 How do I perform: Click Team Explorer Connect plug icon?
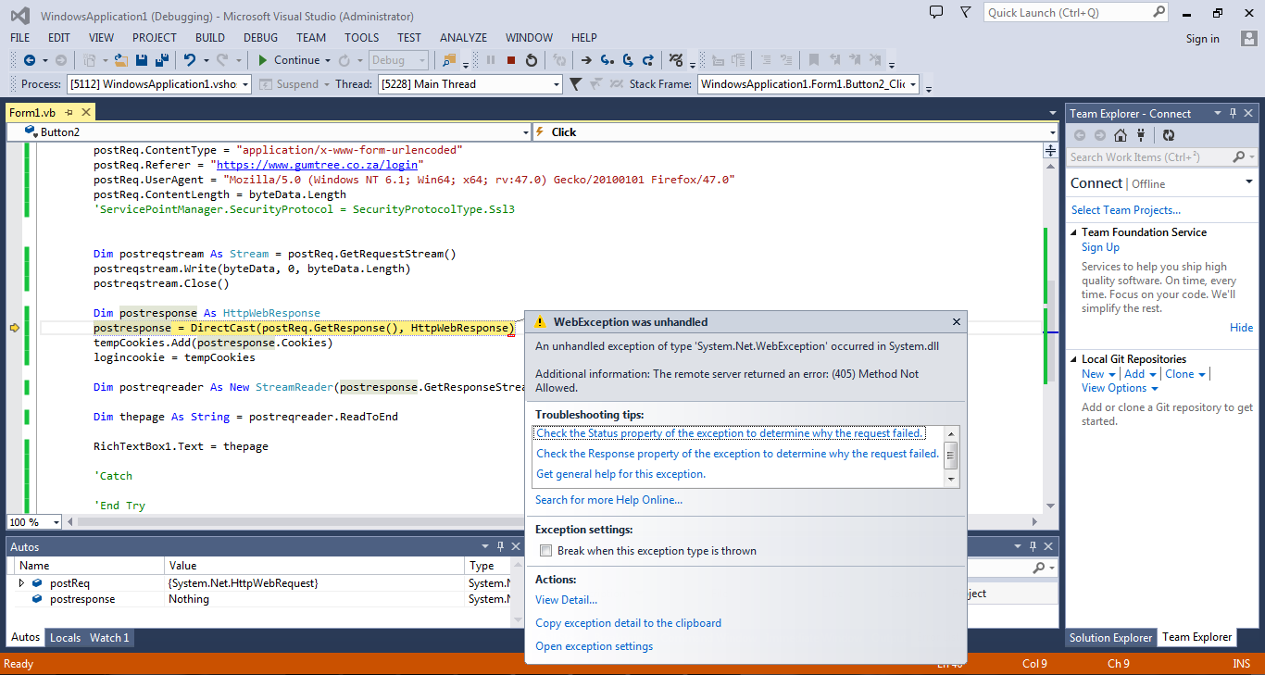click(1140, 135)
